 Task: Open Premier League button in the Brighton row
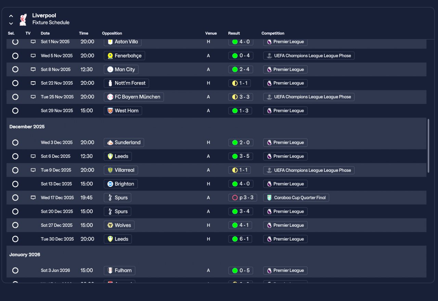[x=285, y=184]
